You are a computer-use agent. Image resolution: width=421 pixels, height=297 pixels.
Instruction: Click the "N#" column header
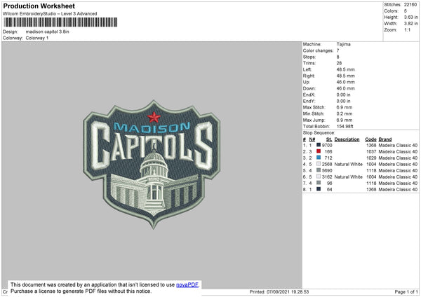[x=312, y=139]
